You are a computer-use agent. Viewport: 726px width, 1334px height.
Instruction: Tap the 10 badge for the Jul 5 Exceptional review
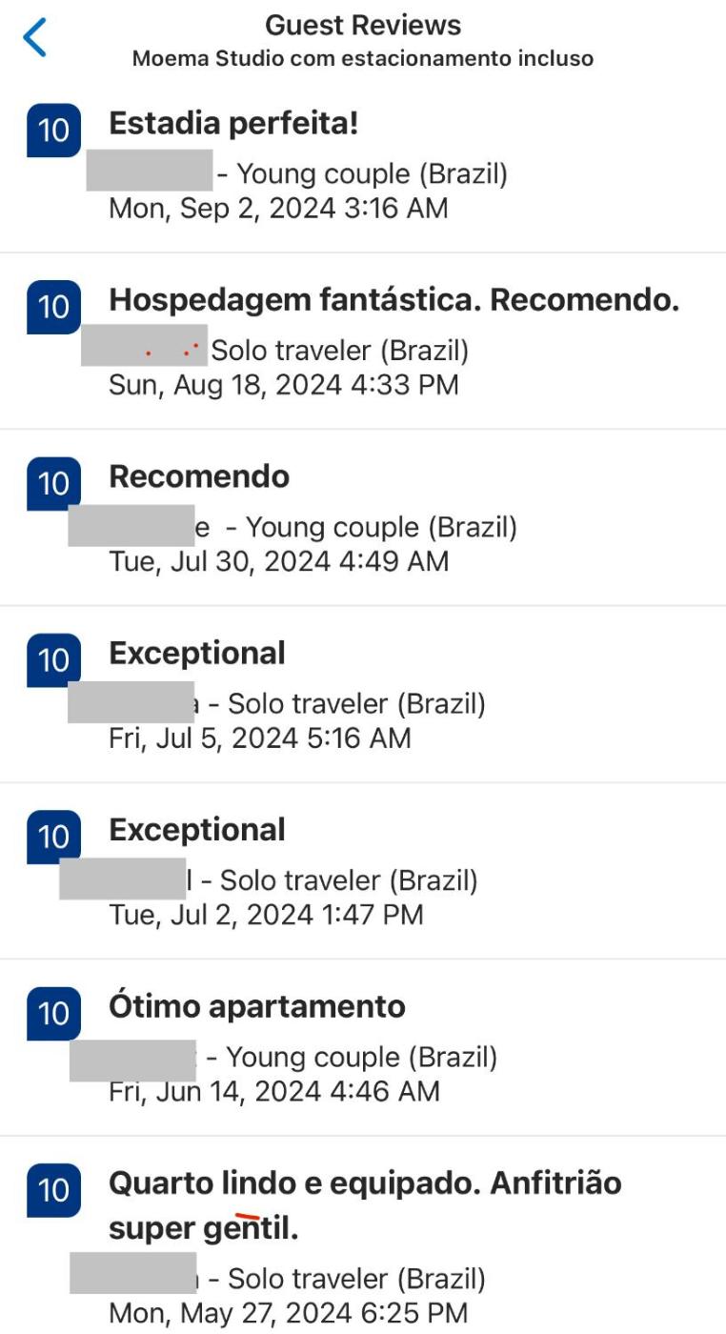(x=53, y=659)
